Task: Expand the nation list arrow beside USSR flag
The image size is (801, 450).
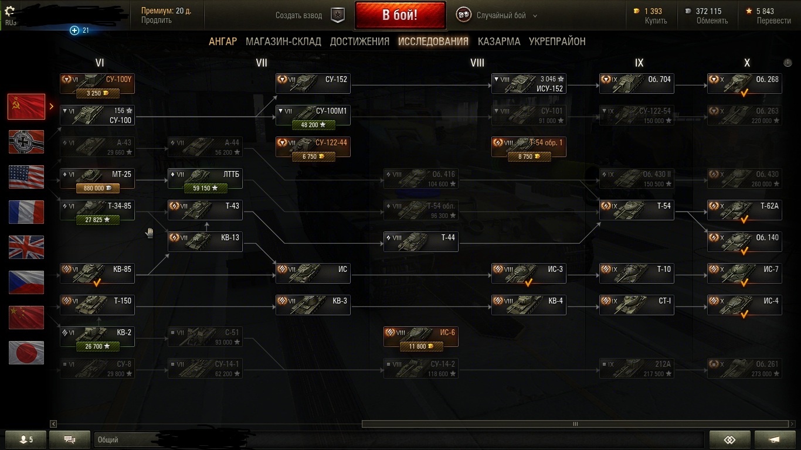Action: click(x=52, y=107)
